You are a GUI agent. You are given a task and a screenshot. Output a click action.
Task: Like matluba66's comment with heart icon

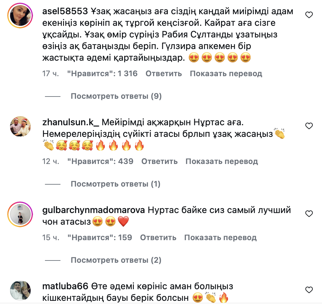point(309,290)
